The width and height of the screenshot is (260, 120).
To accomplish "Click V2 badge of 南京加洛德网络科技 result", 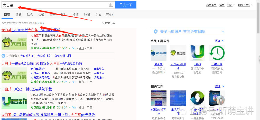I will coord(74,48).
